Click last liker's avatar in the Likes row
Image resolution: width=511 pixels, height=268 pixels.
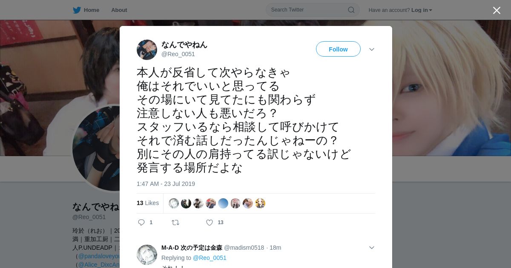tap(260, 203)
